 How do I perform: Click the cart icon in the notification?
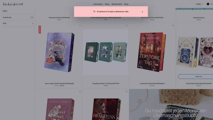94,11
